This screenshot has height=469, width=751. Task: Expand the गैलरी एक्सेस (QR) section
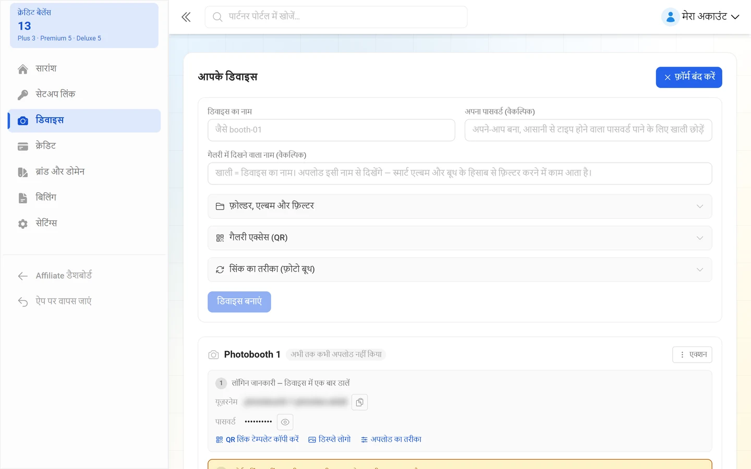coord(460,238)
